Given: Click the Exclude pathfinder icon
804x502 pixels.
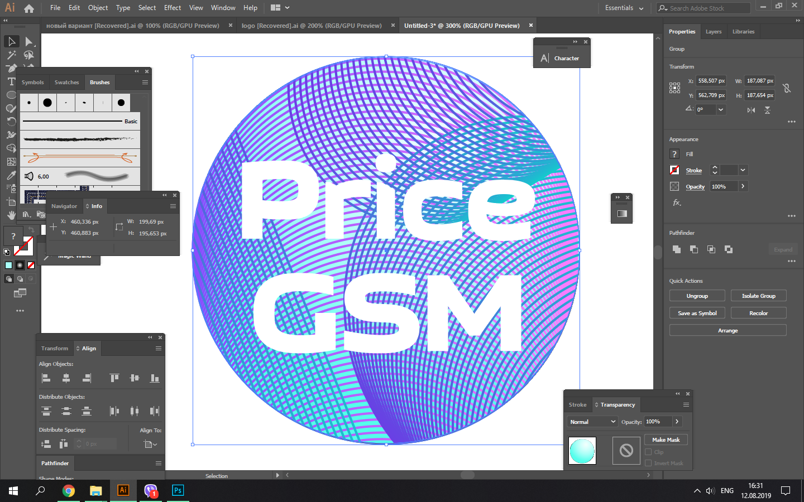Looking at the screenshot, I should (x=729, y=249).
